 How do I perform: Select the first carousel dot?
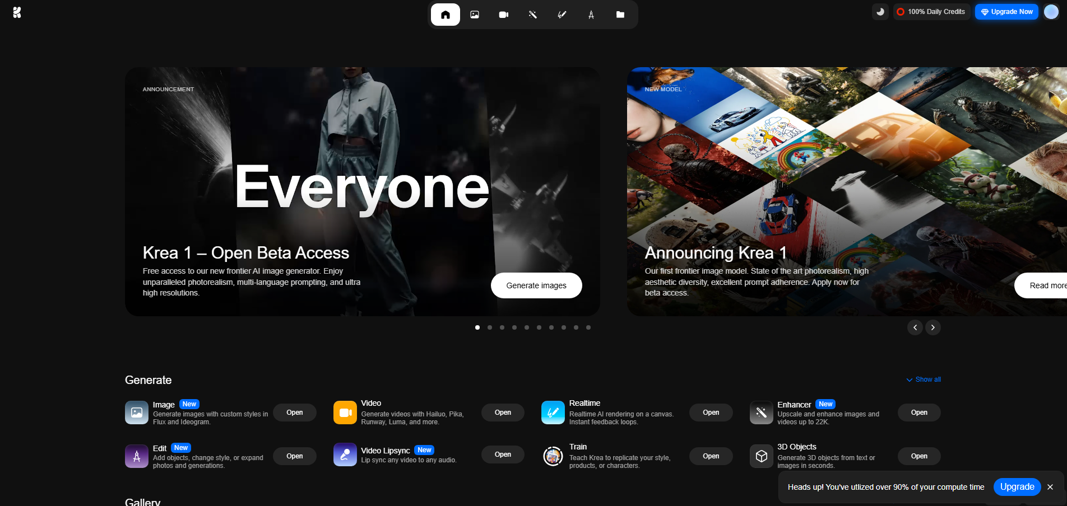click(x=477, y=327)
